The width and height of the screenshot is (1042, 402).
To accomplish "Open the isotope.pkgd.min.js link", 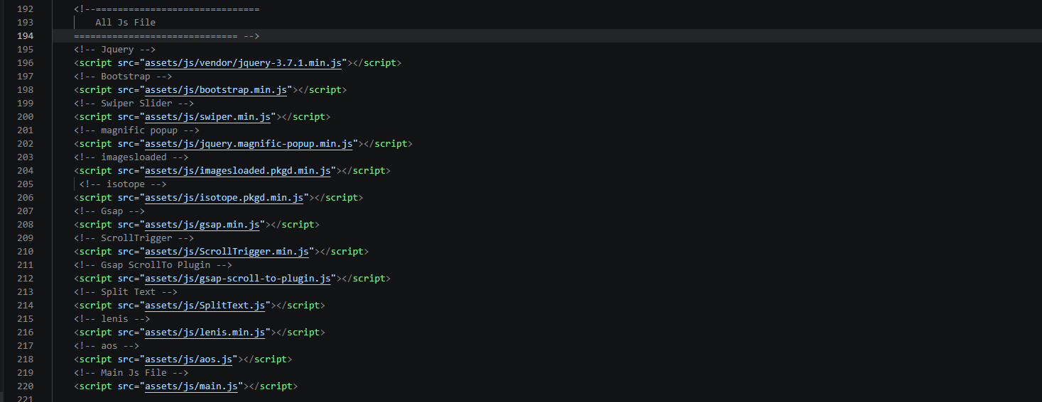I will 224,197.
